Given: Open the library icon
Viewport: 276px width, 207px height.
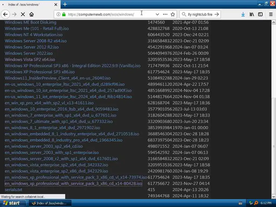Looking at the screenshot, I should coord(252,14).
